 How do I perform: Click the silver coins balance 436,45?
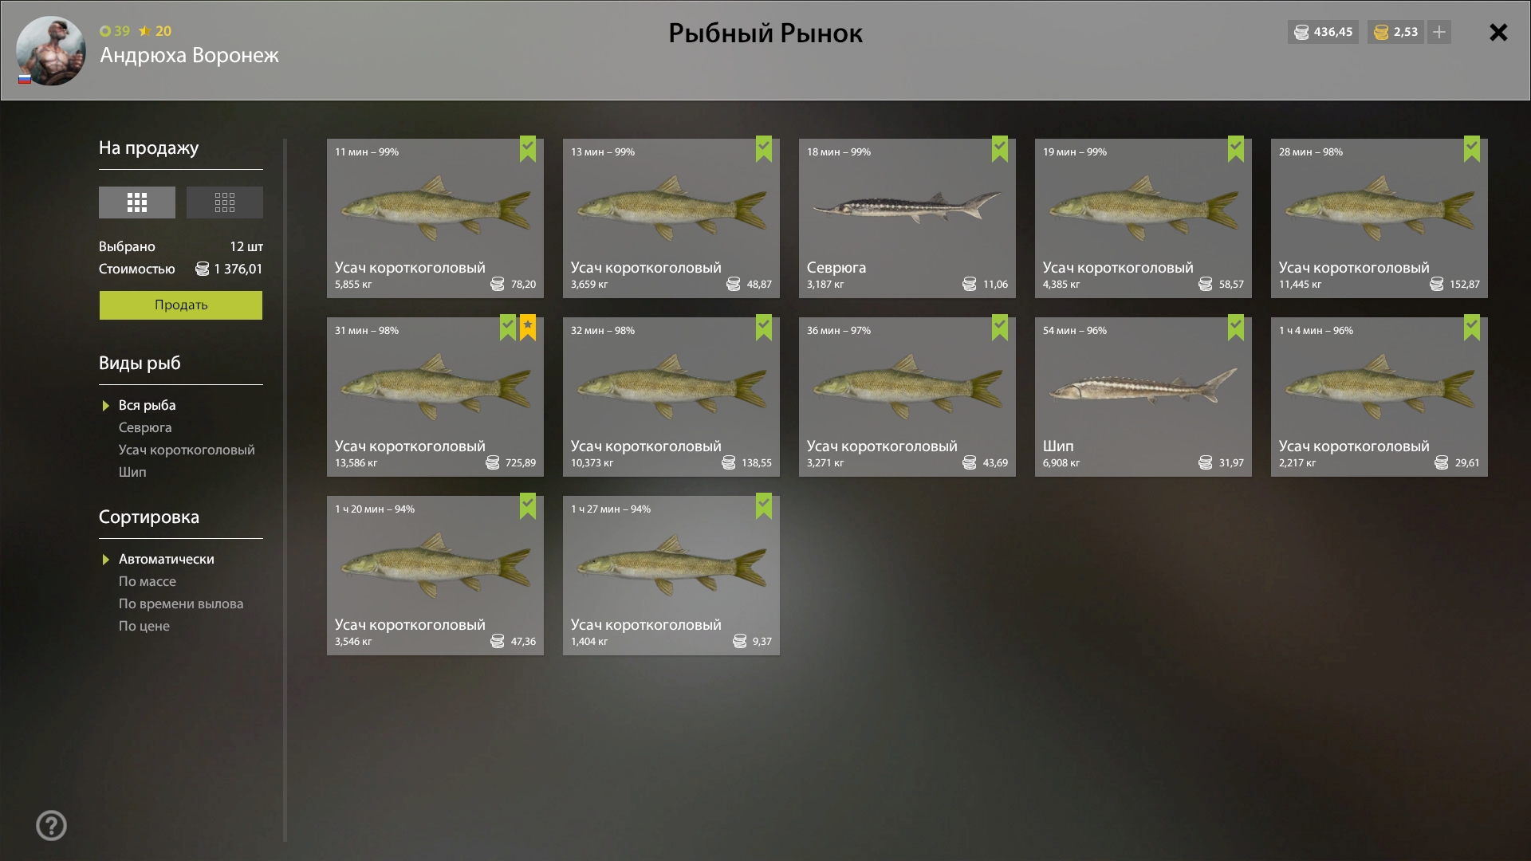point(1323,32)
